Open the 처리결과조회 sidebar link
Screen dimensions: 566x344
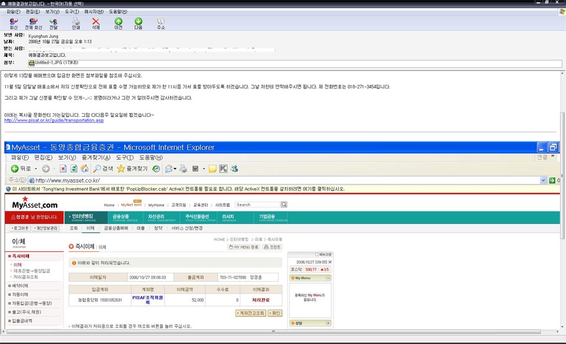[x=25, y=277]
